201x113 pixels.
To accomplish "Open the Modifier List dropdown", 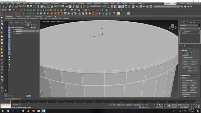I will pos(190,29).
